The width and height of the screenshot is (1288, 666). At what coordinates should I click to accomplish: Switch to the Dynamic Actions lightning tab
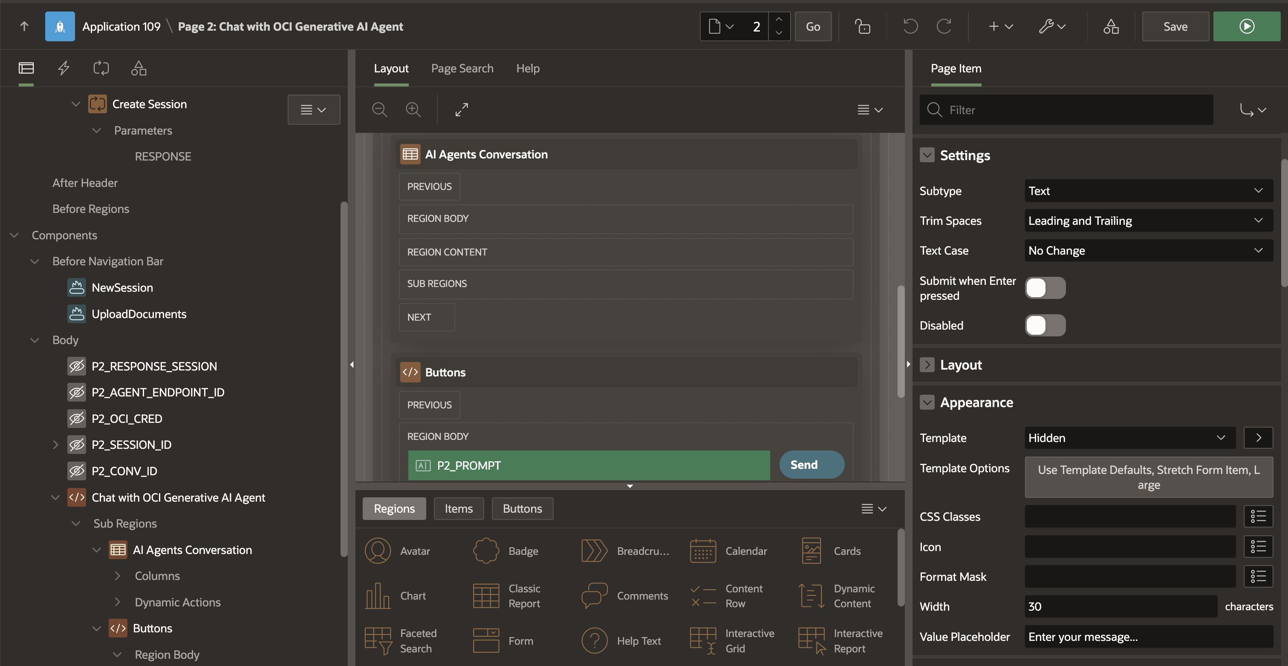point(64,68)
